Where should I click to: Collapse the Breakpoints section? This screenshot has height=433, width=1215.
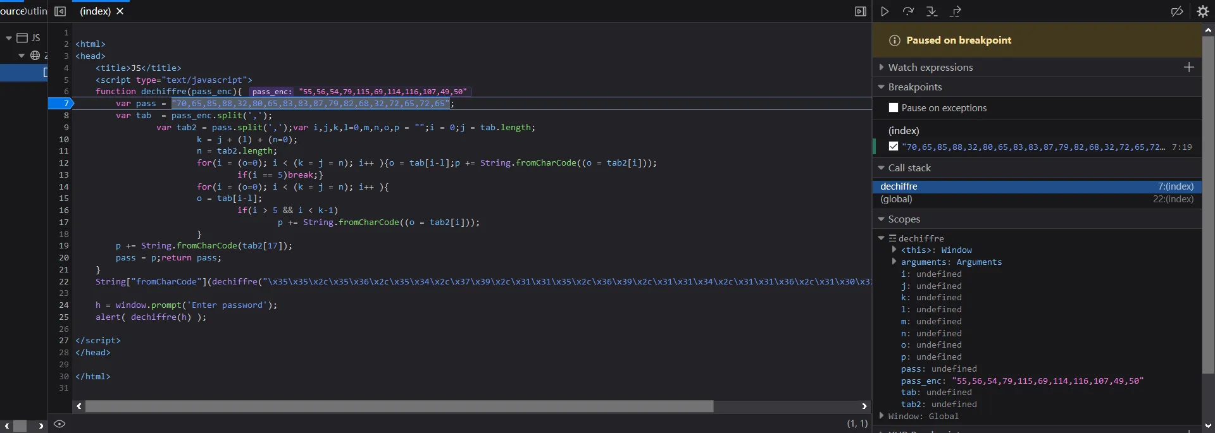(x=882, y=87)
